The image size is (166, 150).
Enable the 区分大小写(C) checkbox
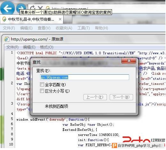coord(42,91)
